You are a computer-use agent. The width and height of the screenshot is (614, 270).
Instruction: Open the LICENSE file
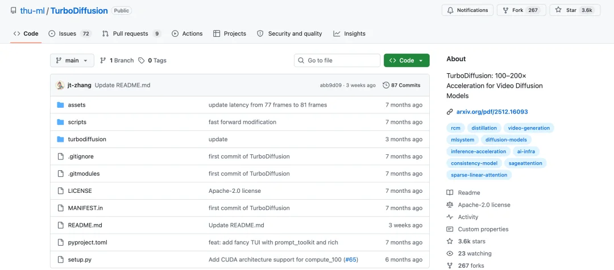tap(80, 191)
